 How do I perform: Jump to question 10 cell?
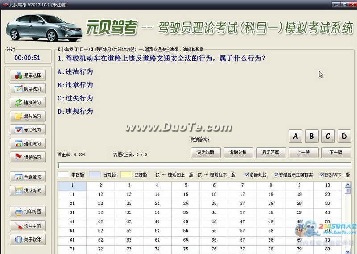tap(328, 185)
